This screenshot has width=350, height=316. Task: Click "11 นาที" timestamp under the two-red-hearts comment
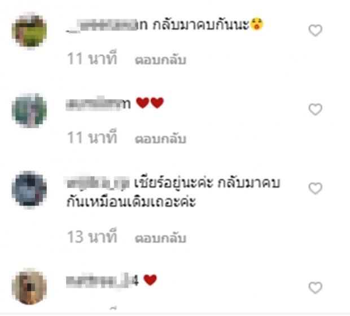92,137
